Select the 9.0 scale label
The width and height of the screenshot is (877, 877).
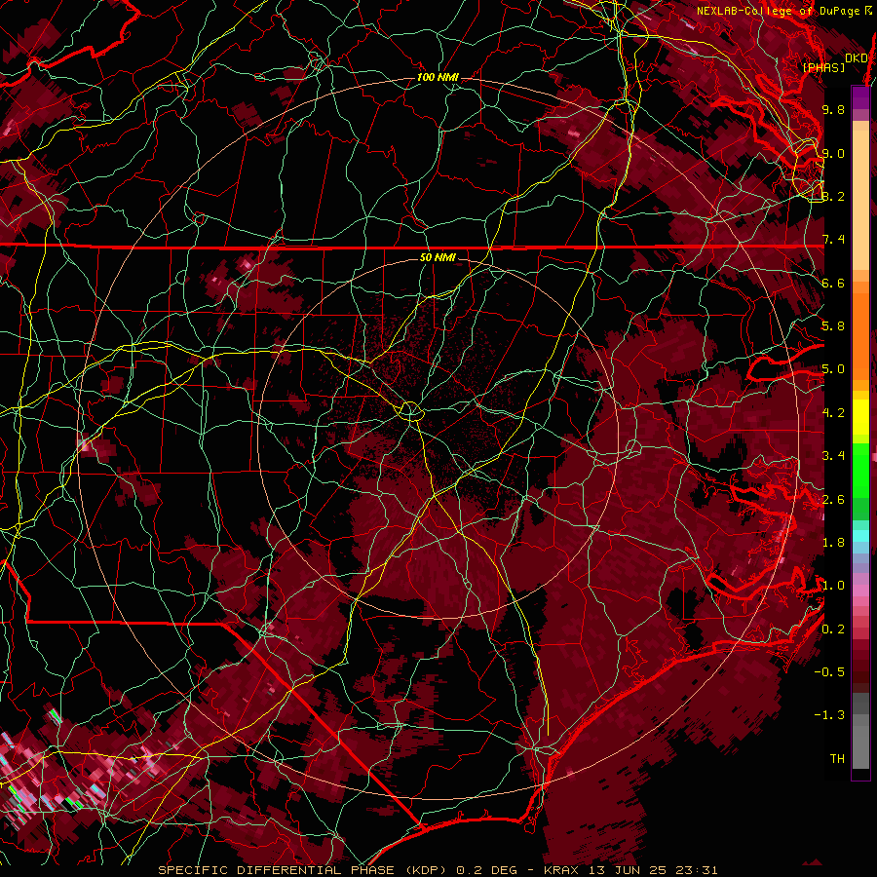[x=833, y=153]
